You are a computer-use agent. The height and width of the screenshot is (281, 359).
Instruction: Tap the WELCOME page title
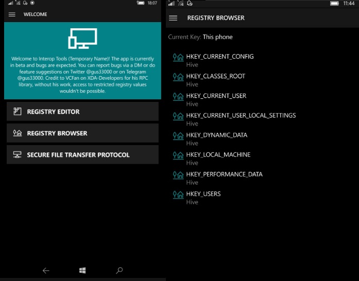click(35, 14)
